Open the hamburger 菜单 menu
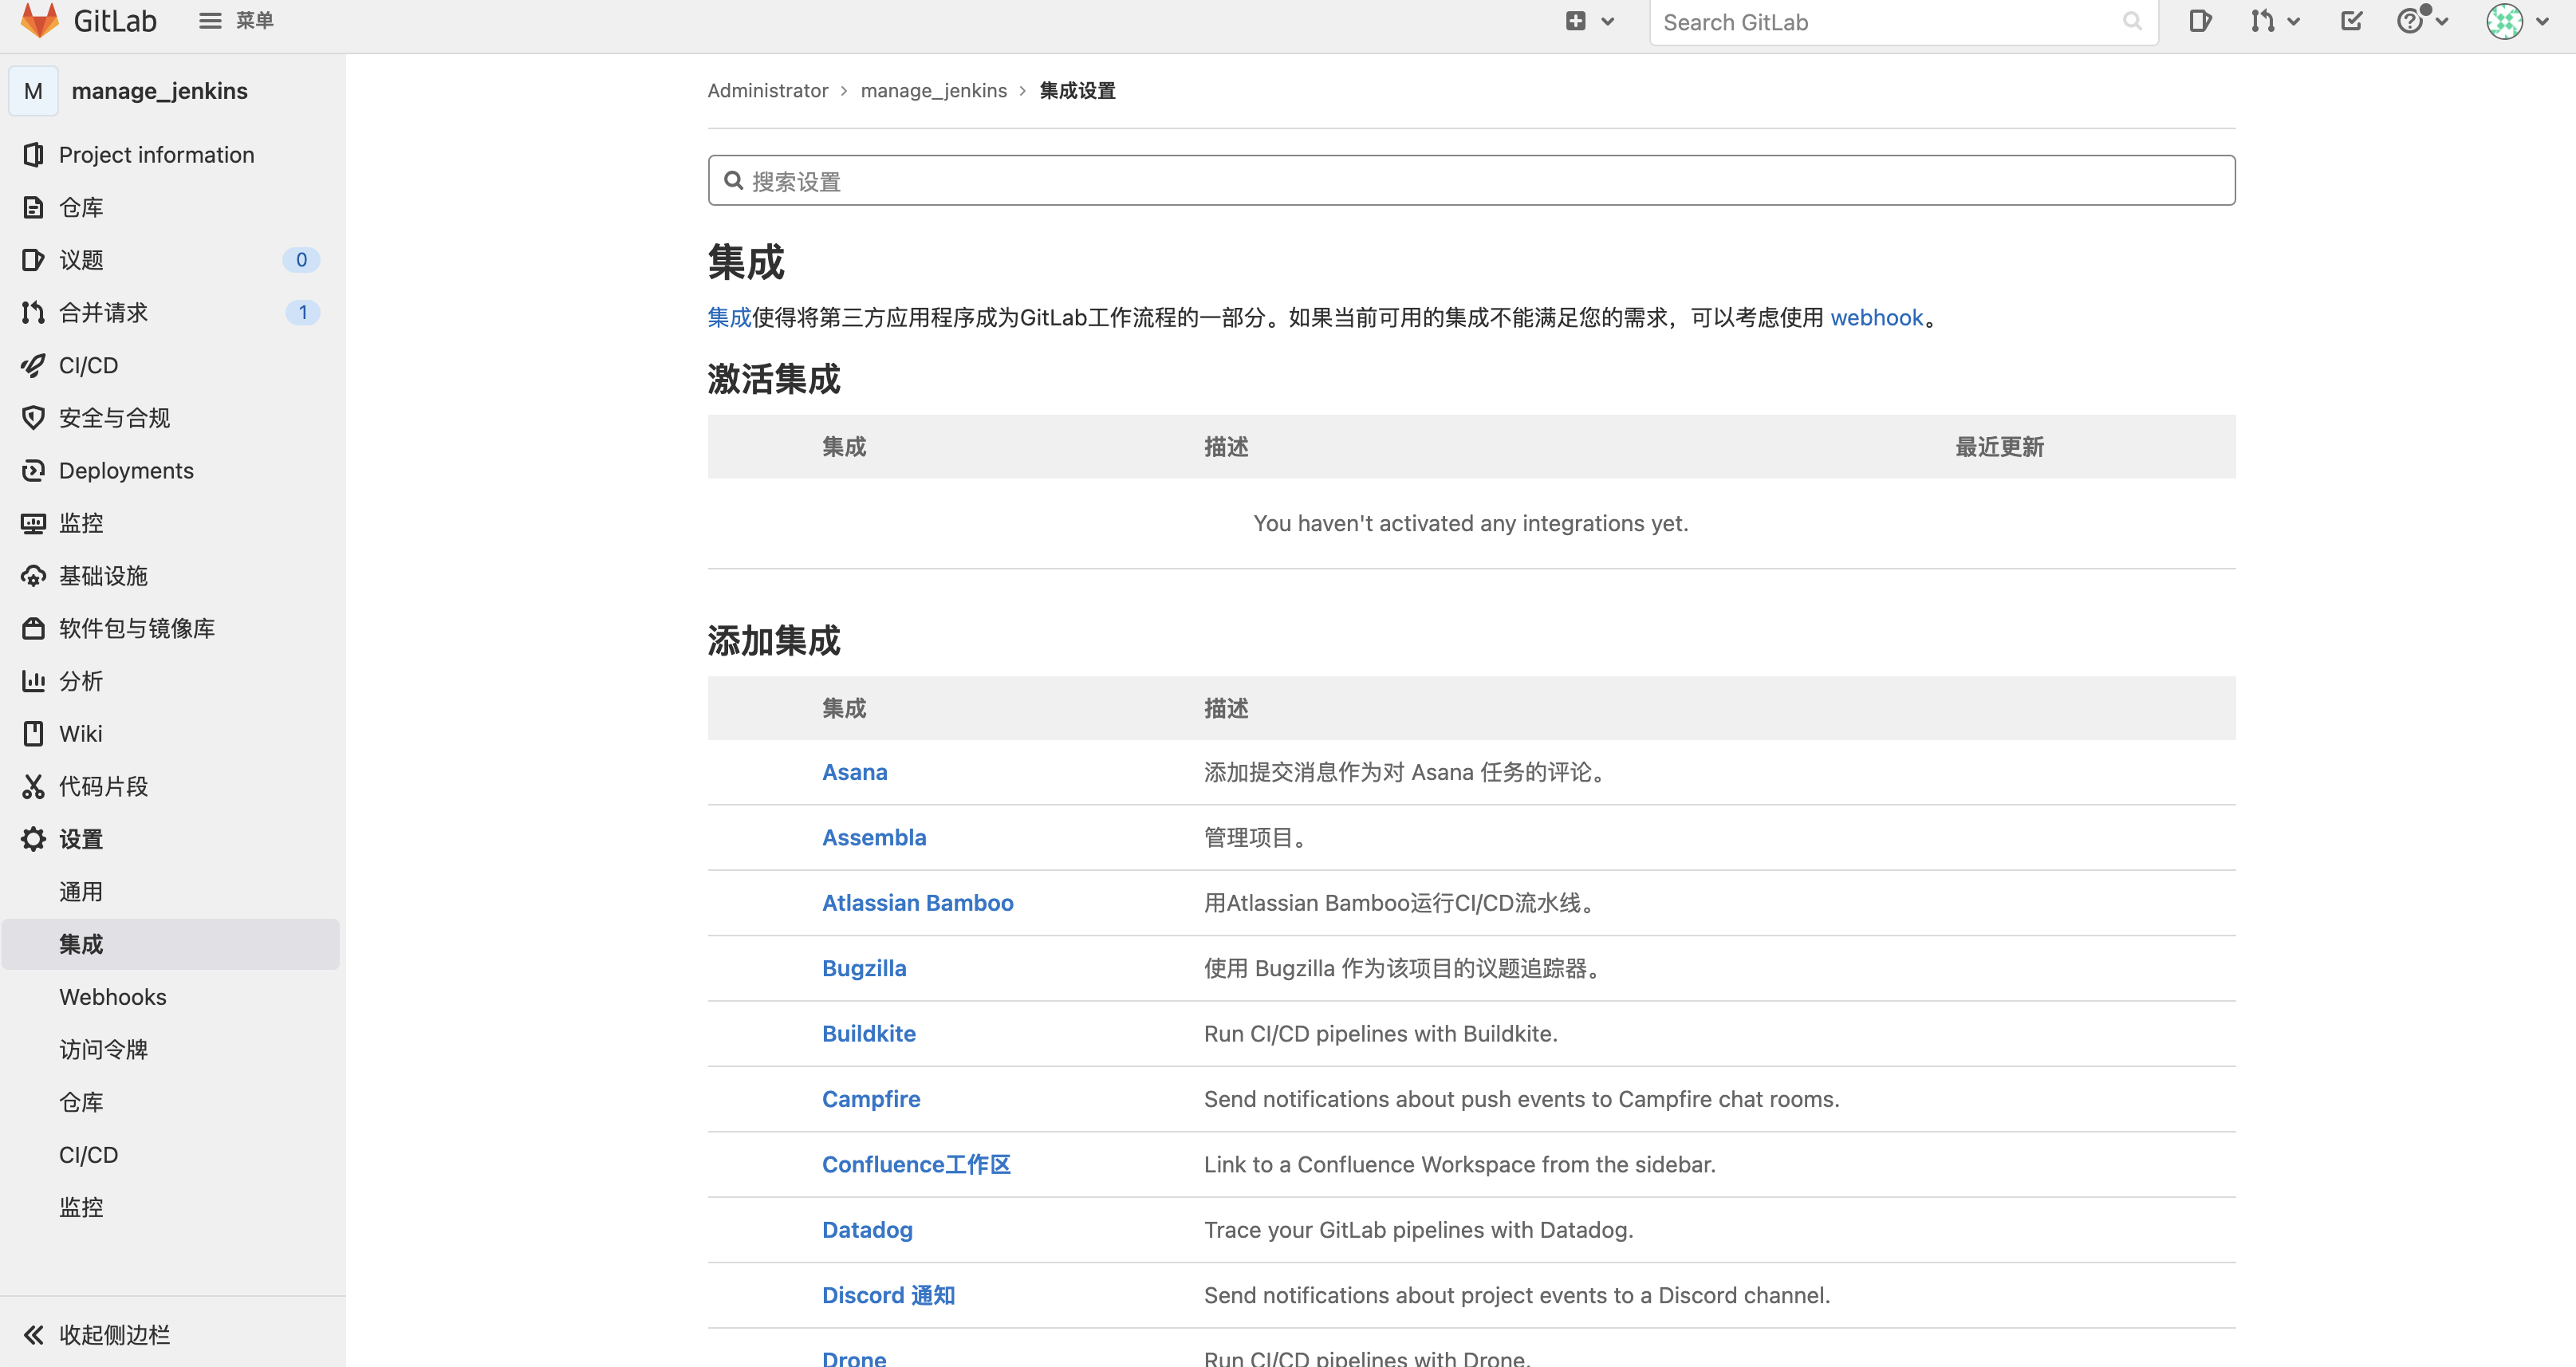This screenshot has height=1367, width=2576. coord(236,20)
